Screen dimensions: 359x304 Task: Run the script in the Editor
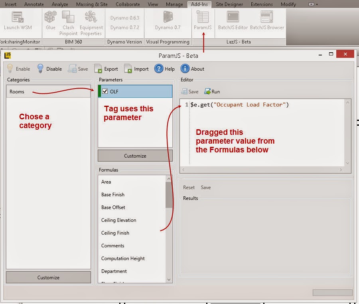point(212,92)
